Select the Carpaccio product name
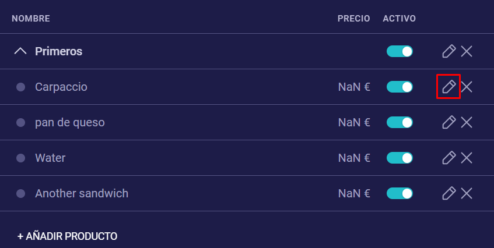The height and width of the screenshot is (248, 494). tap(61, 87)
